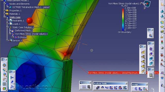Click the sphere icon on right toolbar

point(162,48)
